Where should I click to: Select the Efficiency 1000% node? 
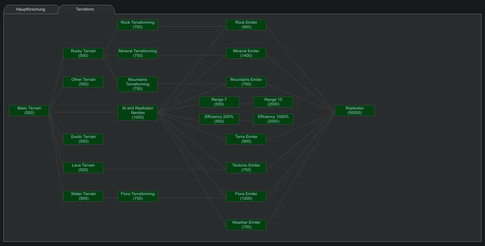(x=273, y=119)
